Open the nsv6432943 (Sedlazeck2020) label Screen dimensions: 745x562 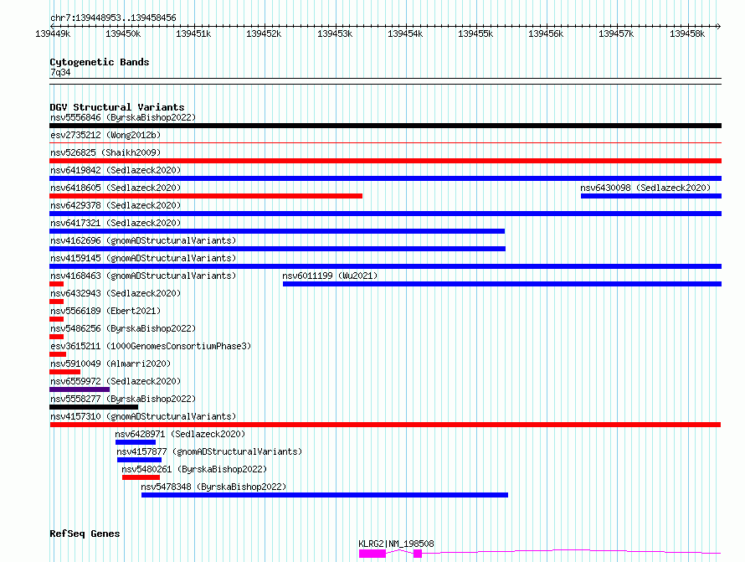[x=116, y=293]
